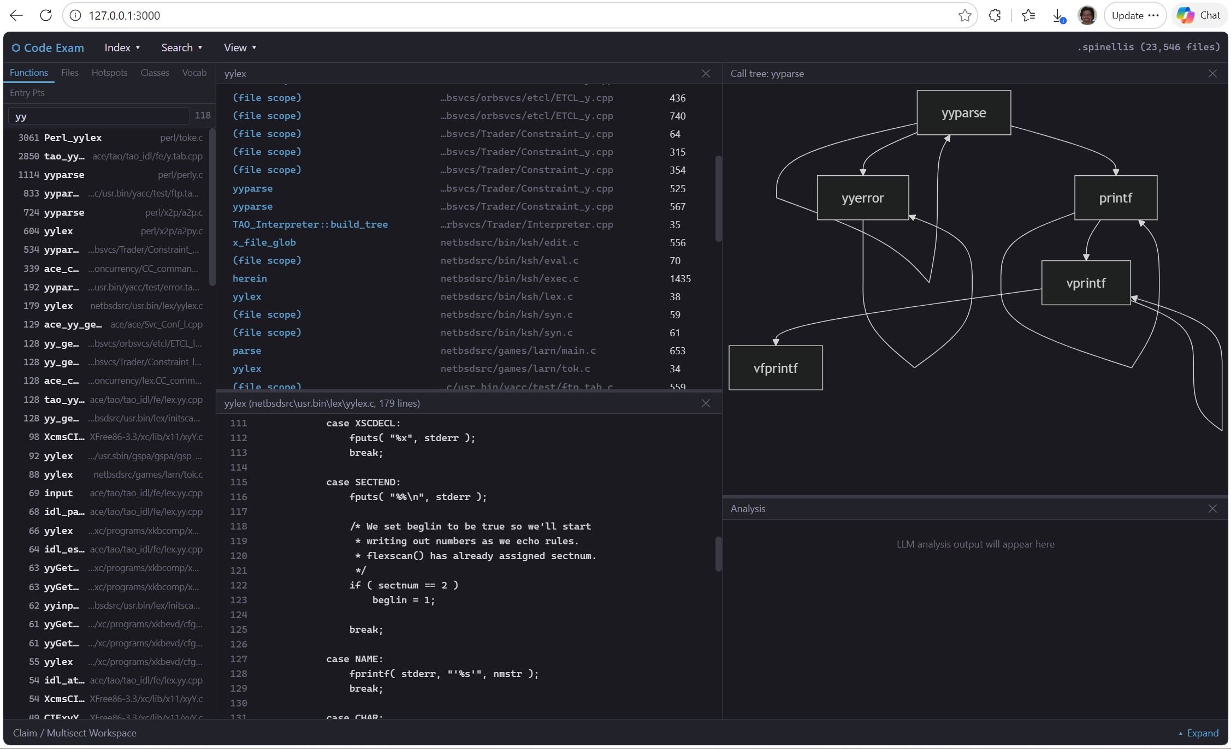The width and height of the screenshot is (1231, 749).
Task: Reload the page with refresh icon
Action: [x=46, y=15]
